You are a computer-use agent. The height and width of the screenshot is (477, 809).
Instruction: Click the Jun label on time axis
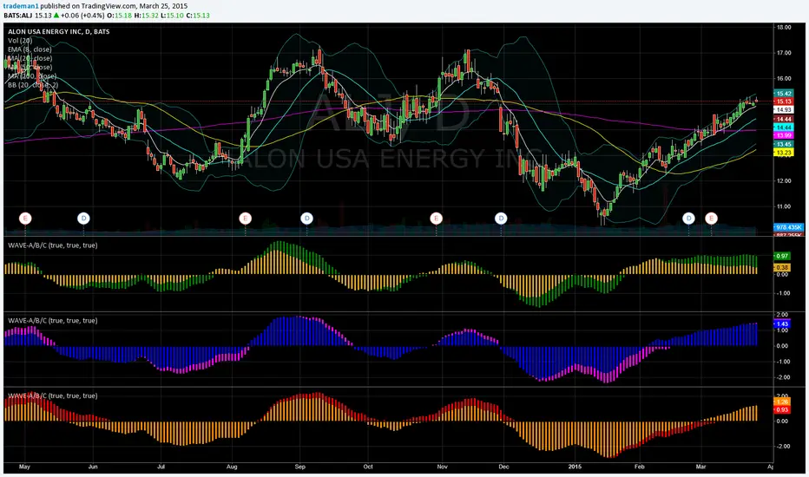point(93,467)
